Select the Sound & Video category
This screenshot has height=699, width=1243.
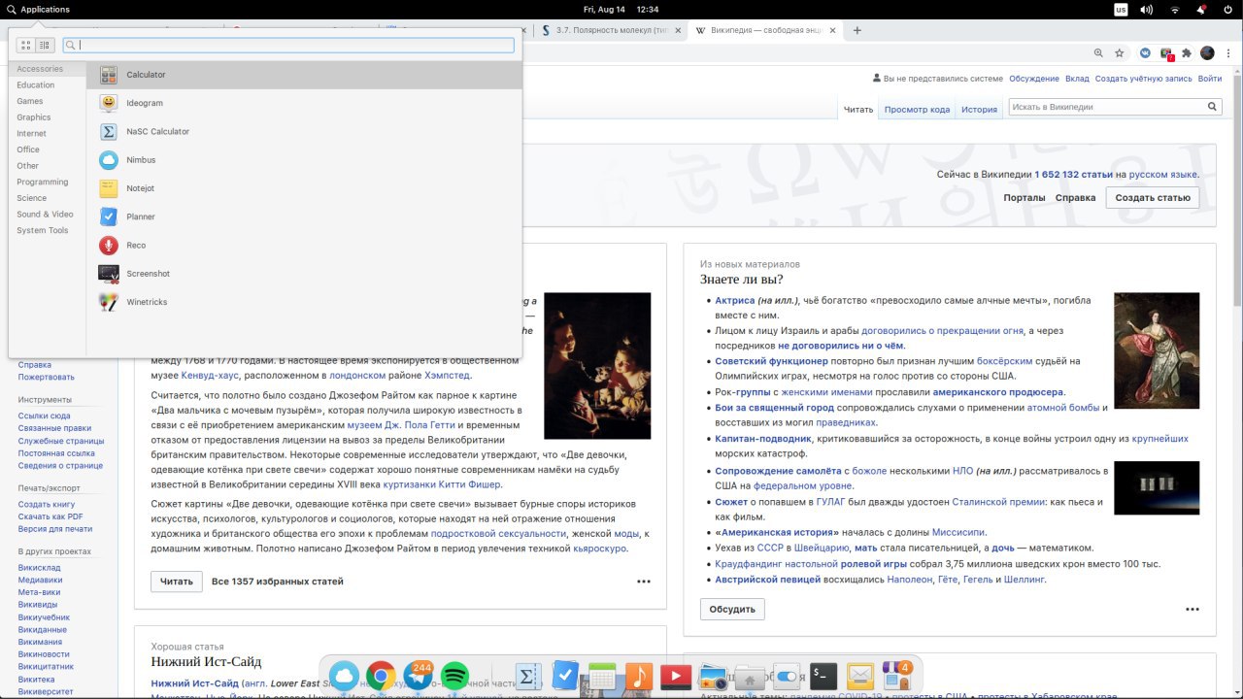(47, 214)
